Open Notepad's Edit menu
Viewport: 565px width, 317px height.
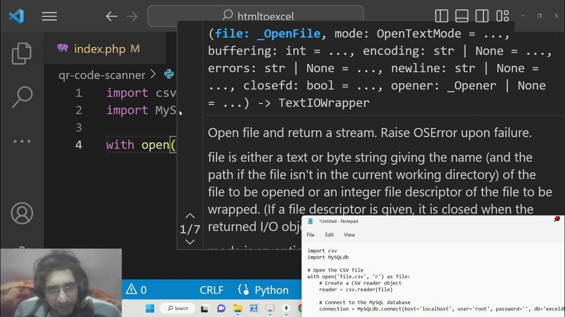[x=329, y=235]
